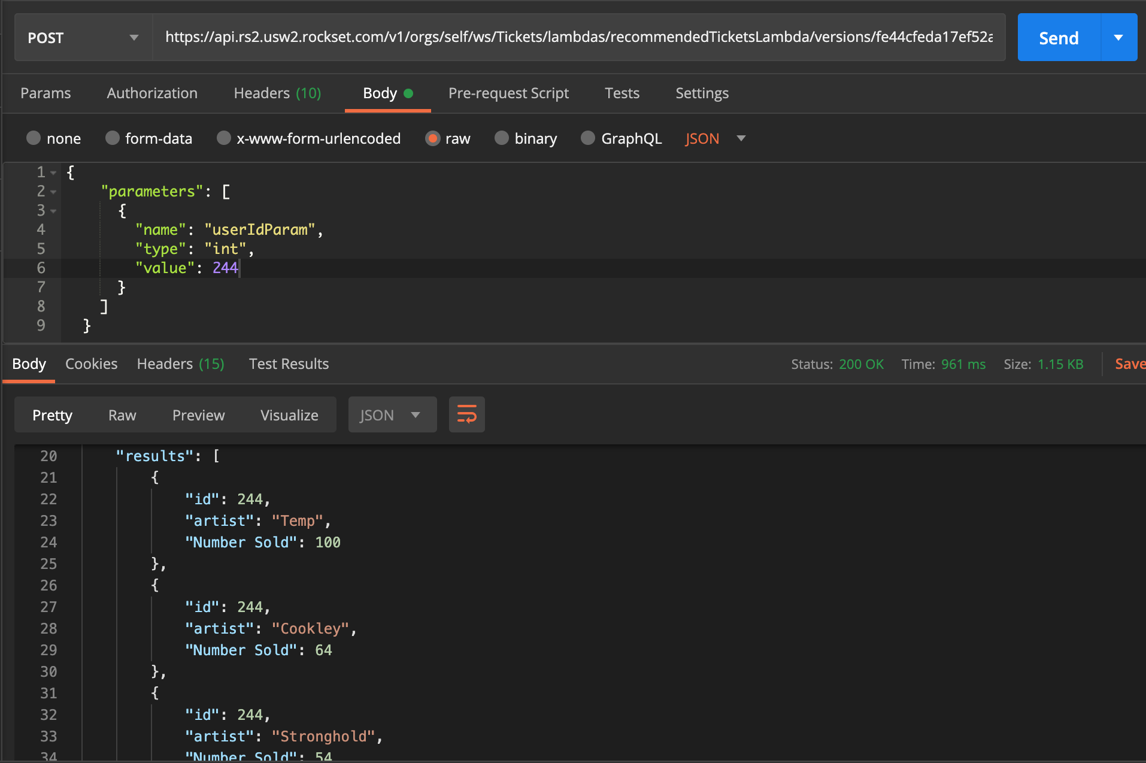Open the Test Results tab
The height and width of the screenshot is (763, 1146).
pyautogui.click(x=289, y=364)
